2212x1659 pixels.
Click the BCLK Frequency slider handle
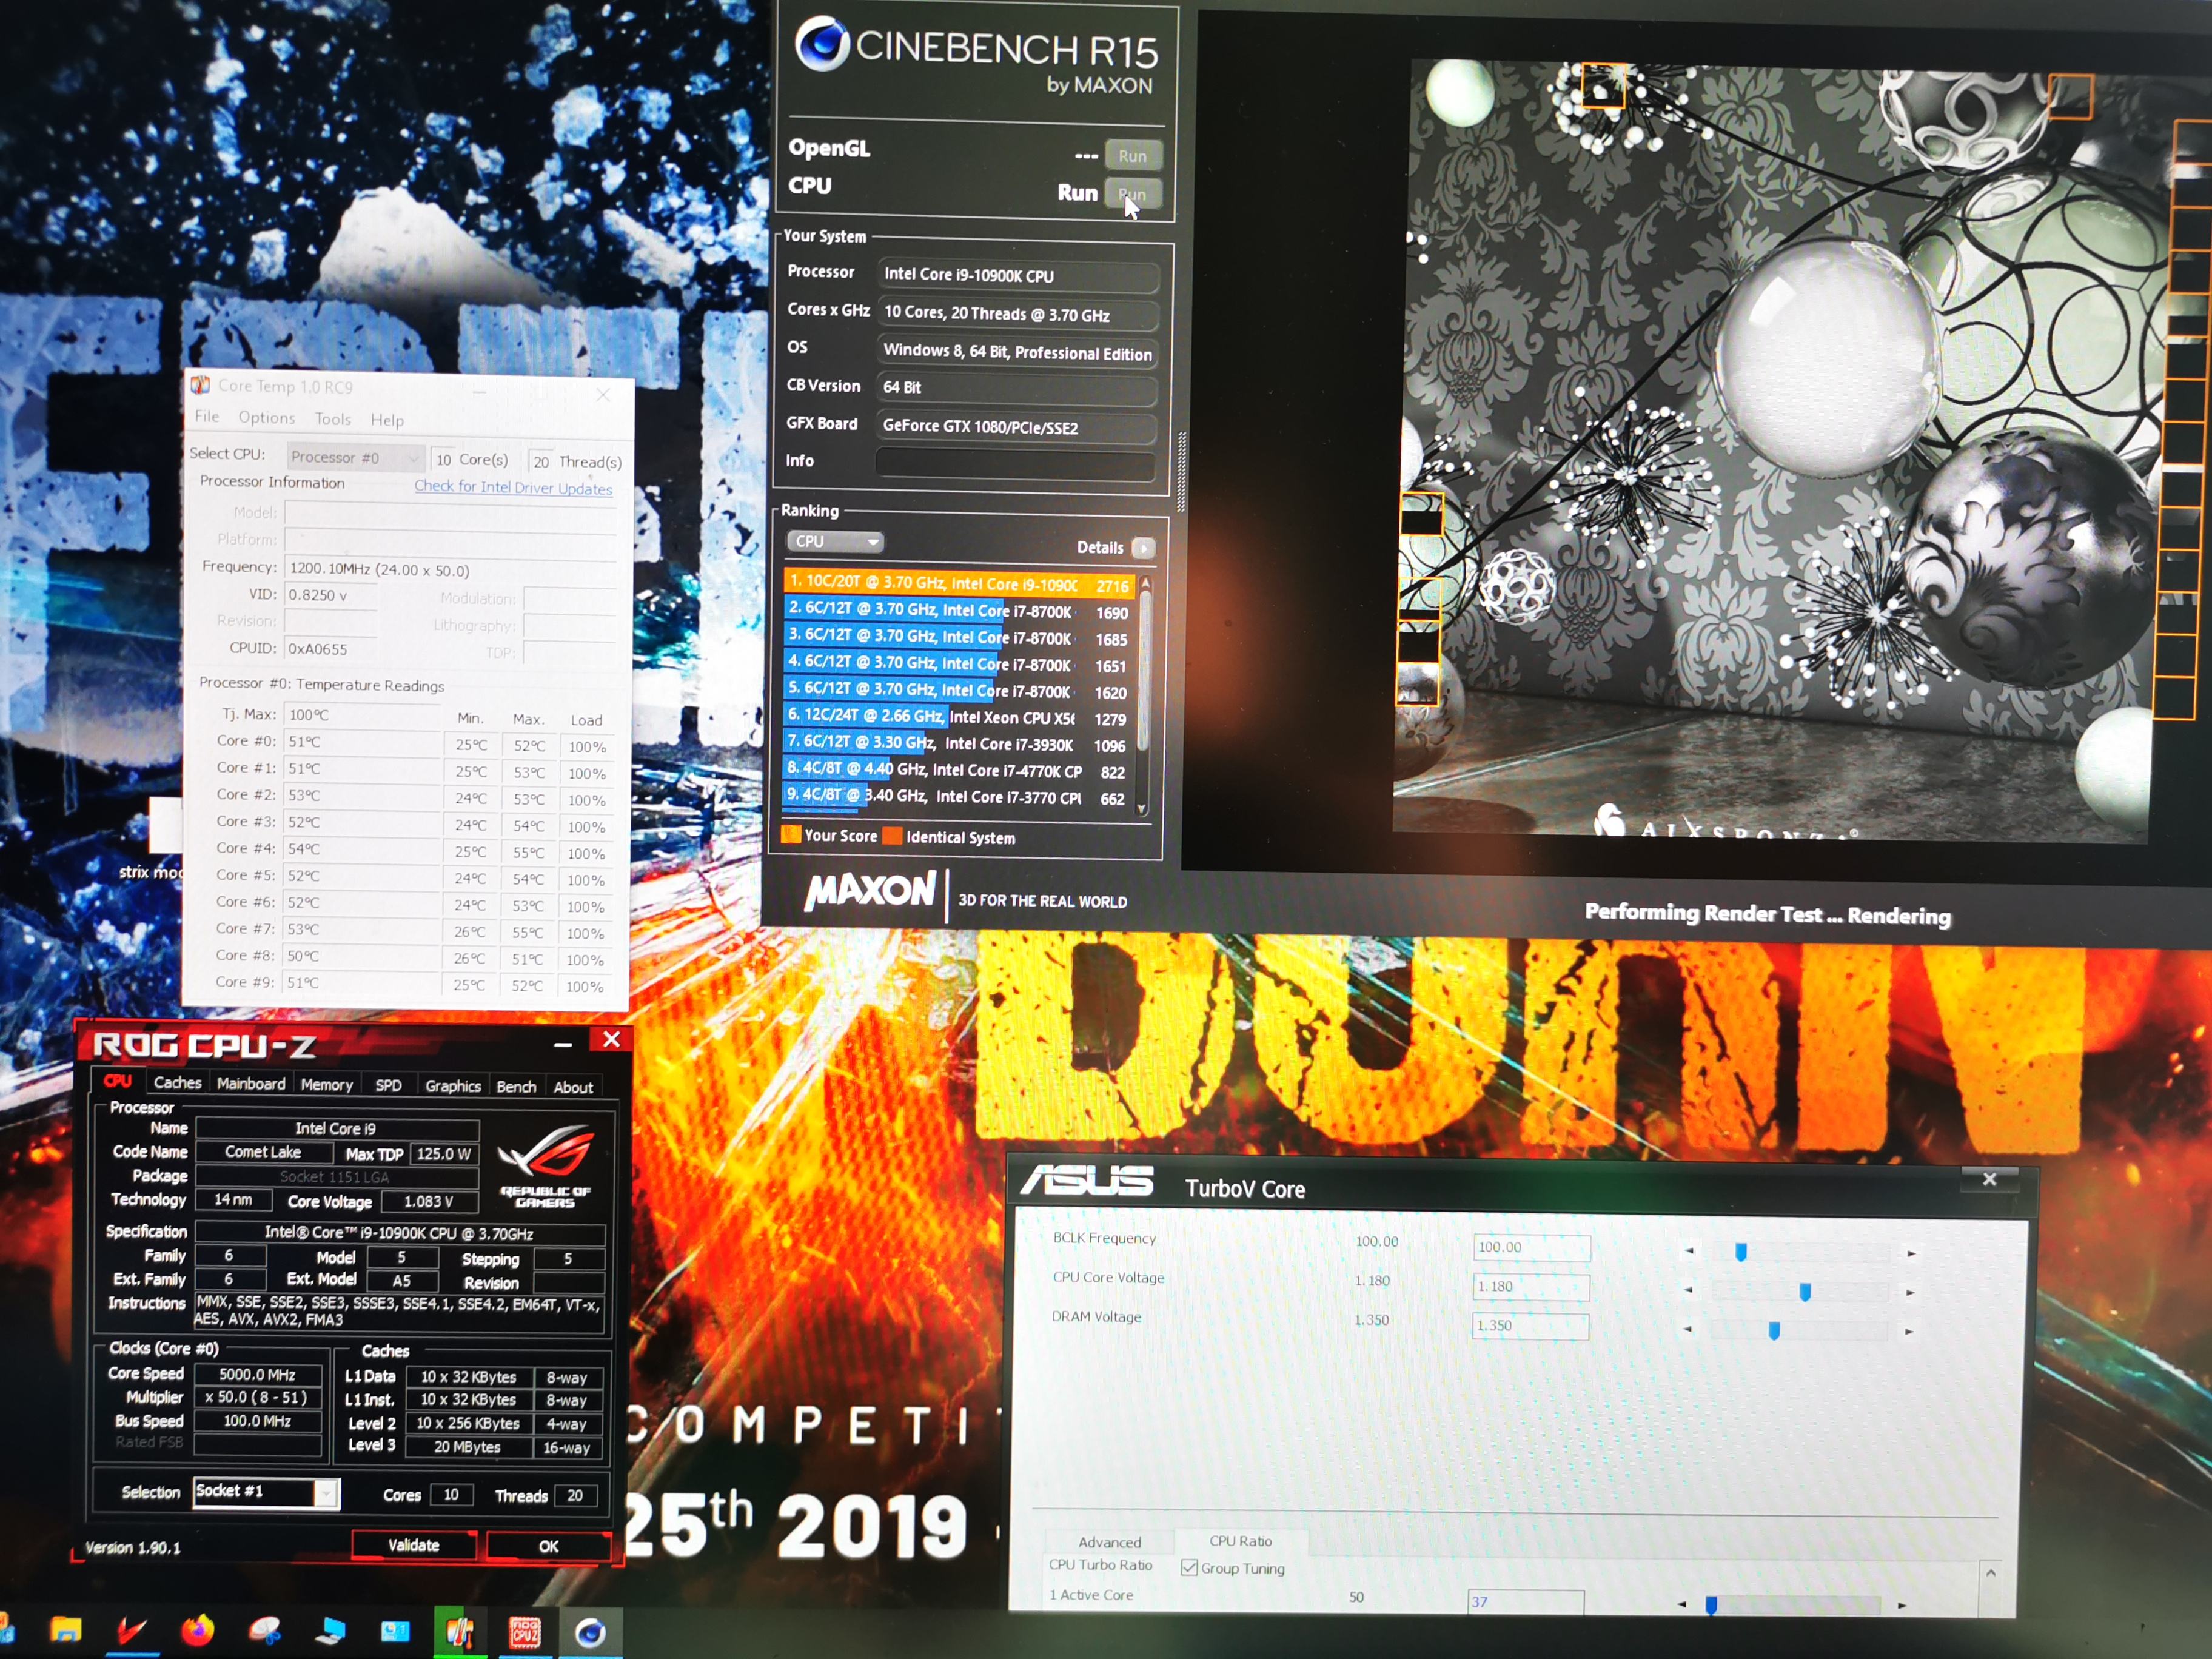1741,1252
